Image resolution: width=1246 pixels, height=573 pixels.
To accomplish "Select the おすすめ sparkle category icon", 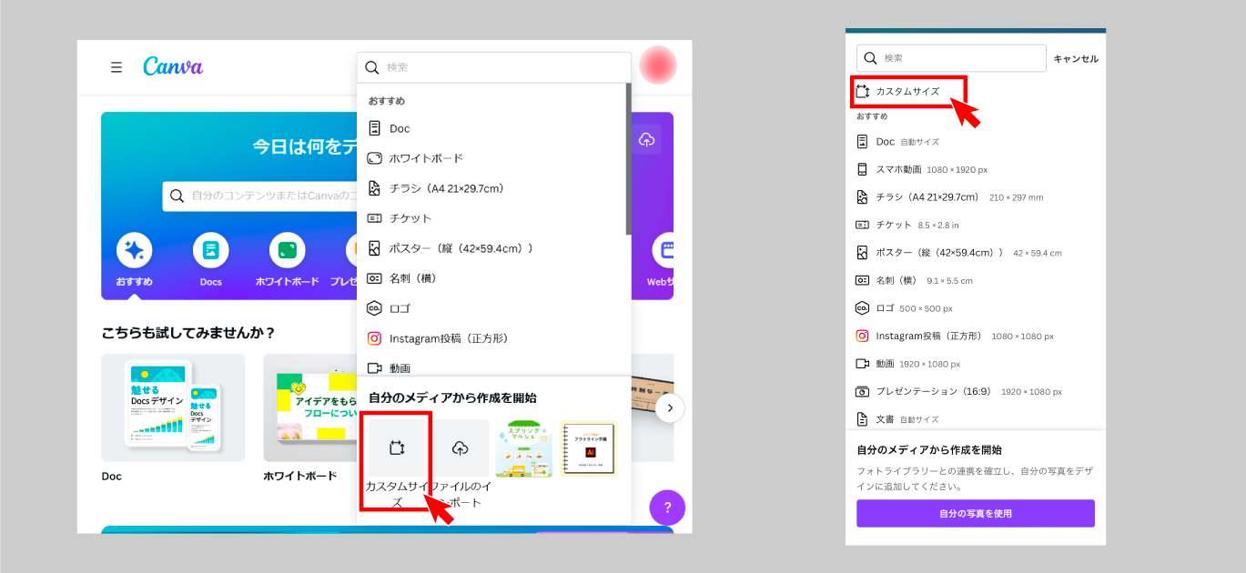I will pyautogui.click(x=134, y=251).
